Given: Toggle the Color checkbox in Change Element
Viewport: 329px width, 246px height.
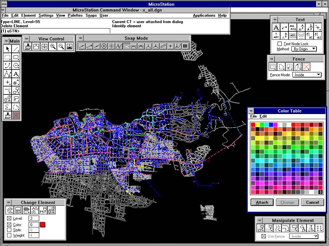Looking at the screenshot, I should tap(9, 225).
